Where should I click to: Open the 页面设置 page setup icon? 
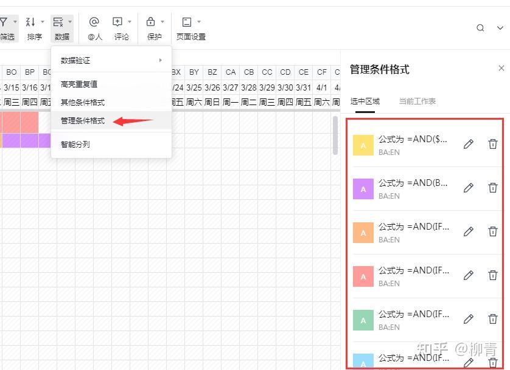[187, 21]
